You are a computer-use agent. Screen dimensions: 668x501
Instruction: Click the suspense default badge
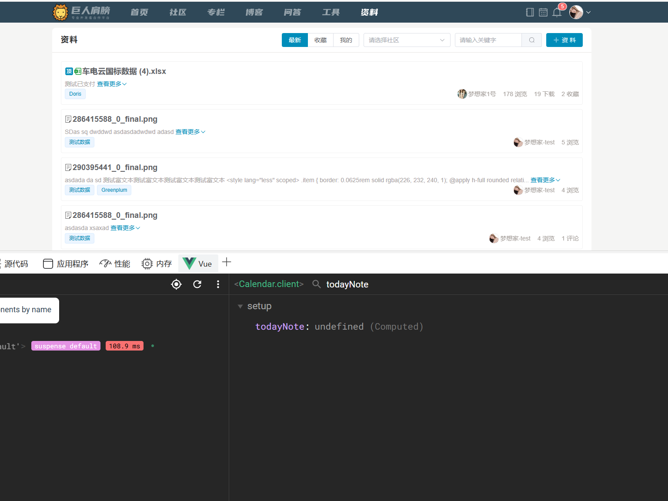pos(66,346)
